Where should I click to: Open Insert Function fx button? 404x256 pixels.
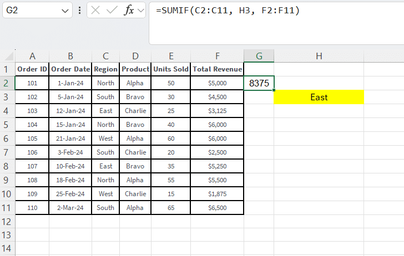(x=129, y=11)
